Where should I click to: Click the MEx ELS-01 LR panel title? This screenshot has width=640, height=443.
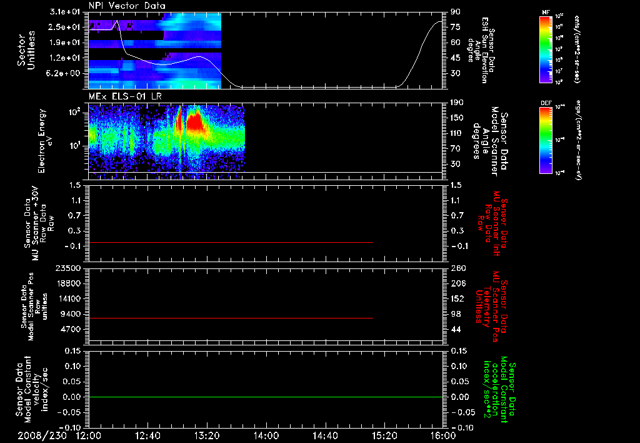click(125, 96)
